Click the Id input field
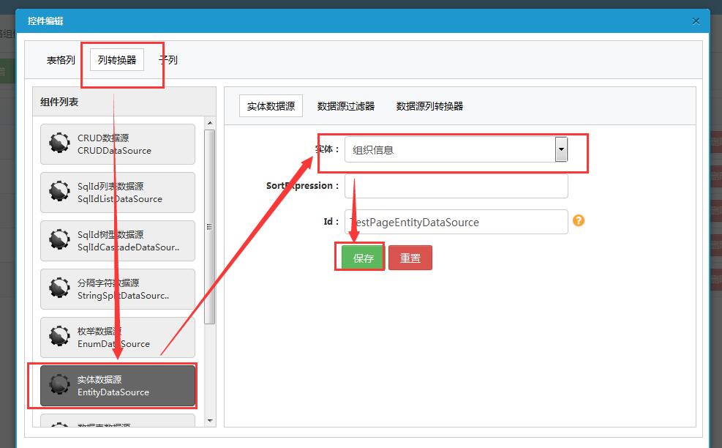 (456, 222)
